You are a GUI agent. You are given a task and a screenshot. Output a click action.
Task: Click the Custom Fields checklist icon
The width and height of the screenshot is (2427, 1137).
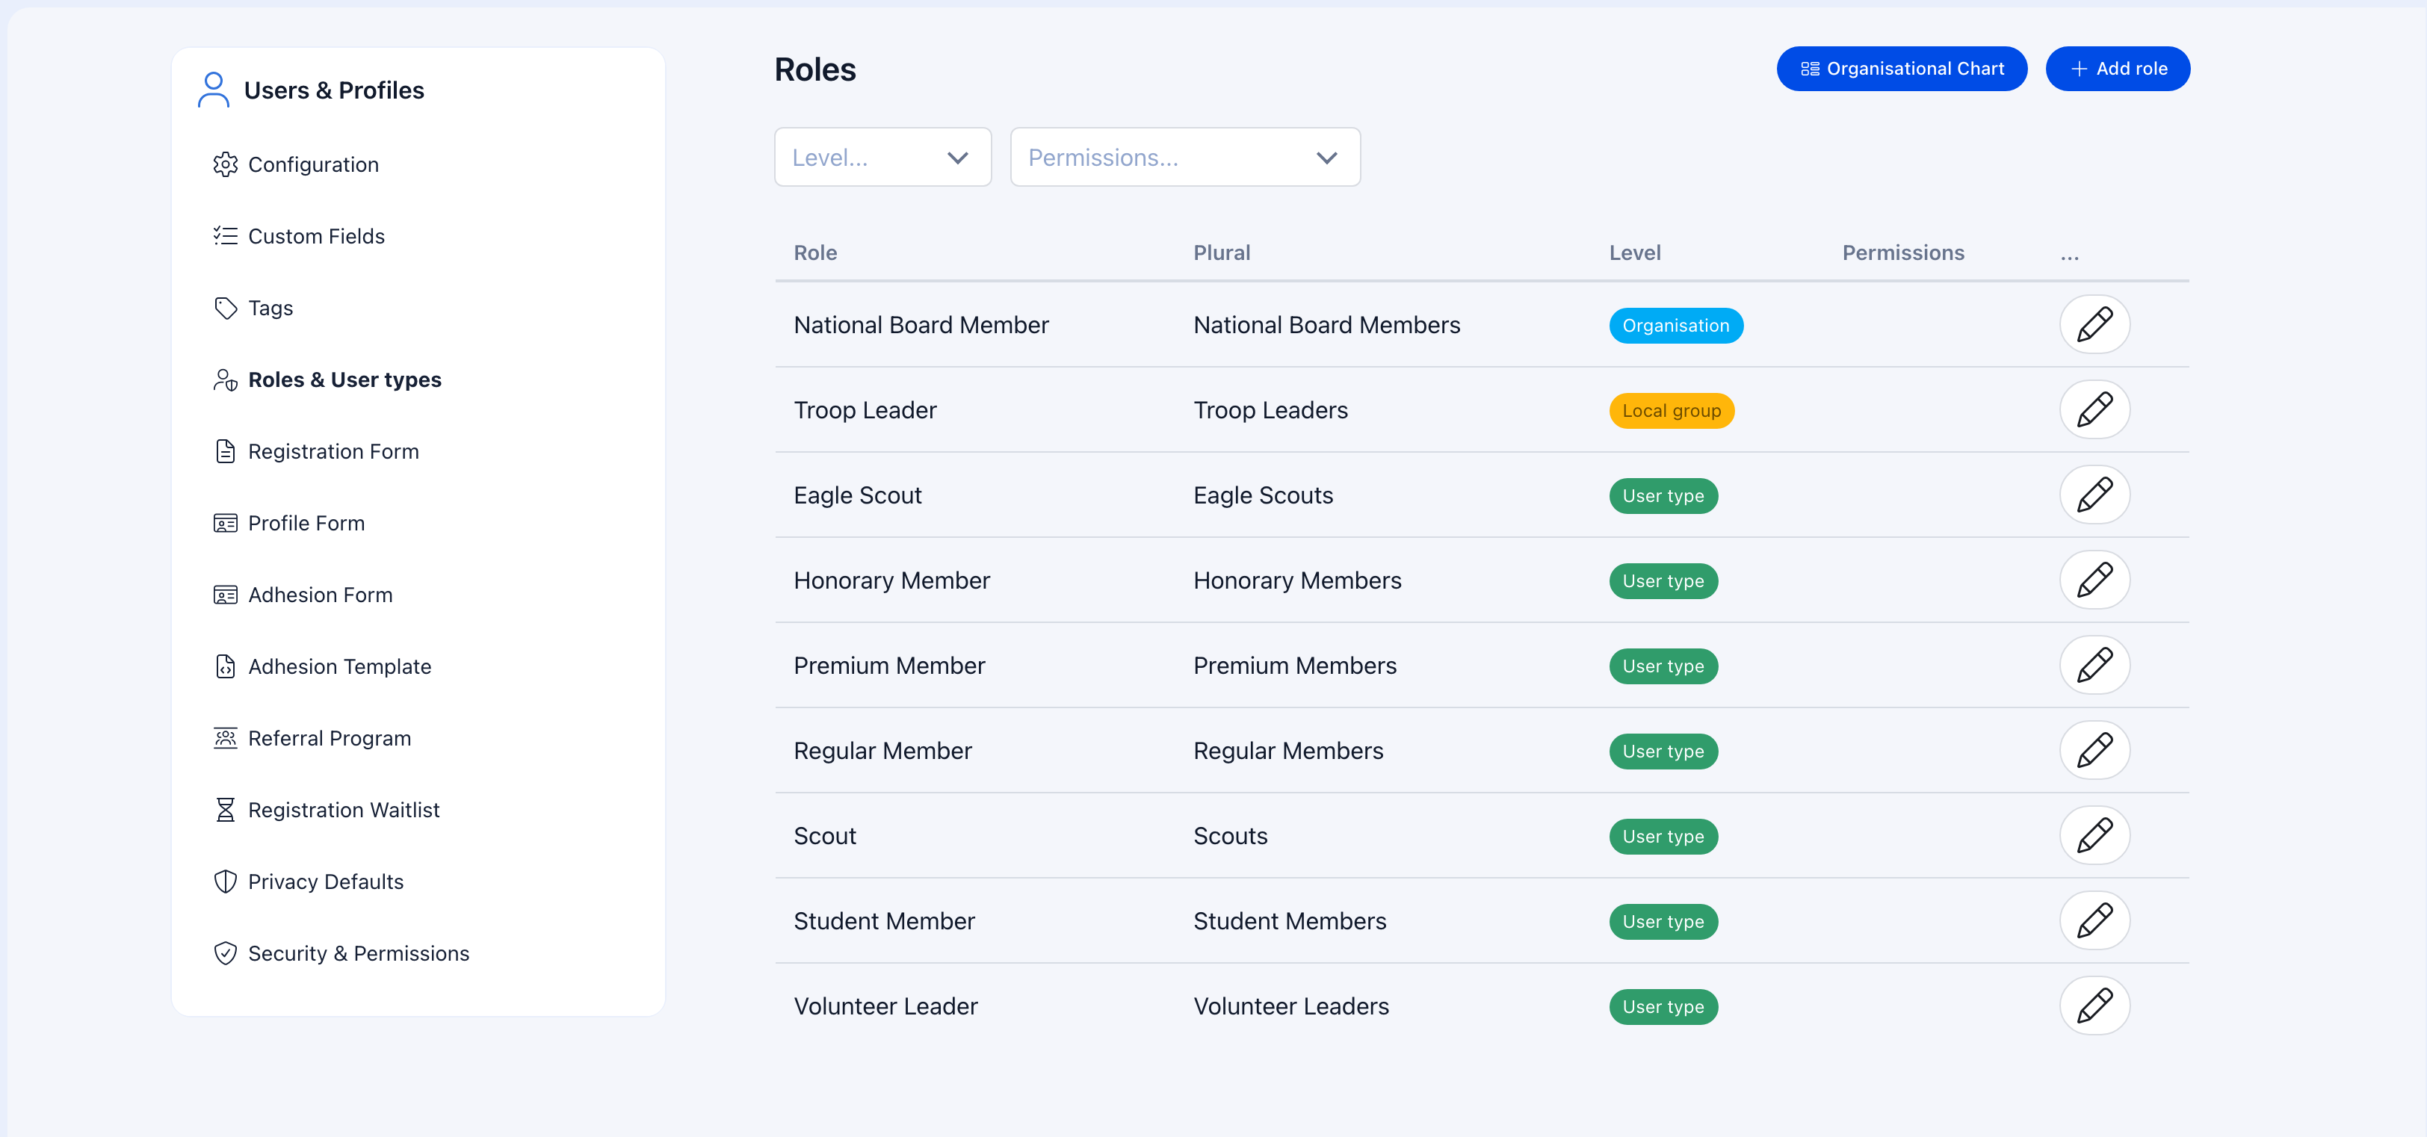[225, 235]
